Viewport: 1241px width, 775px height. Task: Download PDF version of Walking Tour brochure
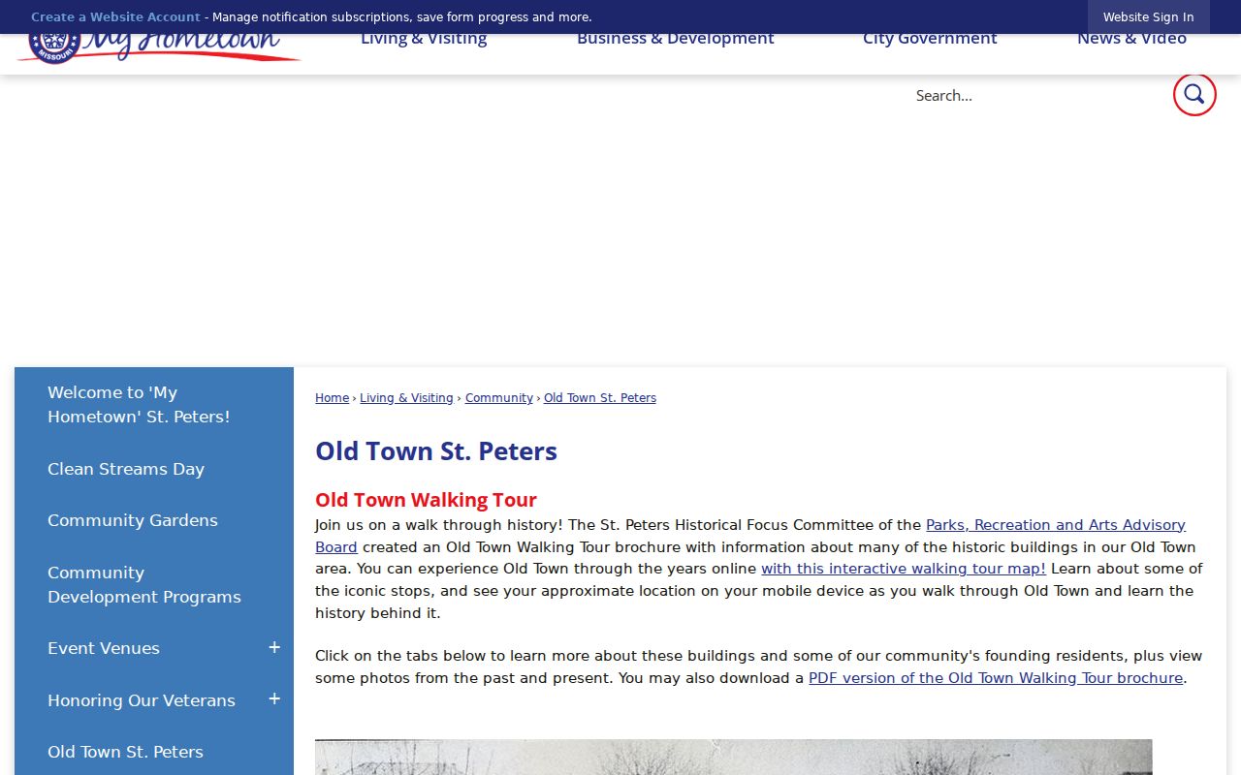click(996, 678)
